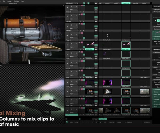
Task: Clear the Layer_5 layer with X
Action: coord(67,54)
